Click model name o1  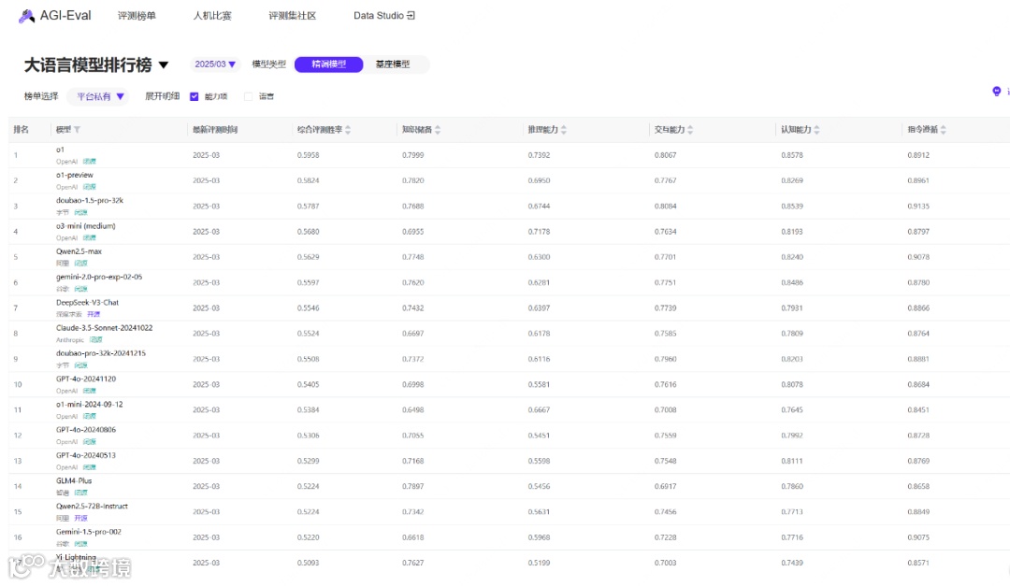click(60, 150)
